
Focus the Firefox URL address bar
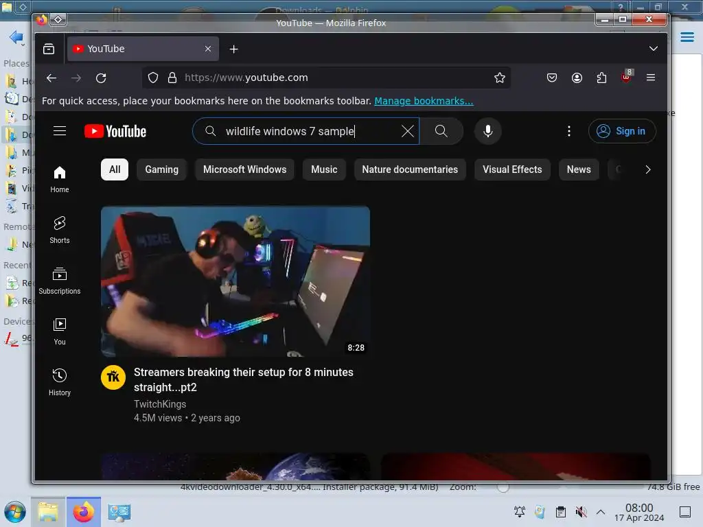[x=326, y=78]
